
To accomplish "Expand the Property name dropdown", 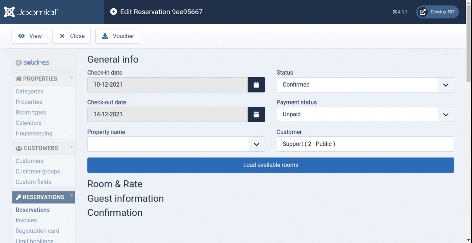I will 176,144.
